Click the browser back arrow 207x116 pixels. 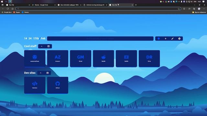click(x=3, y=9)
